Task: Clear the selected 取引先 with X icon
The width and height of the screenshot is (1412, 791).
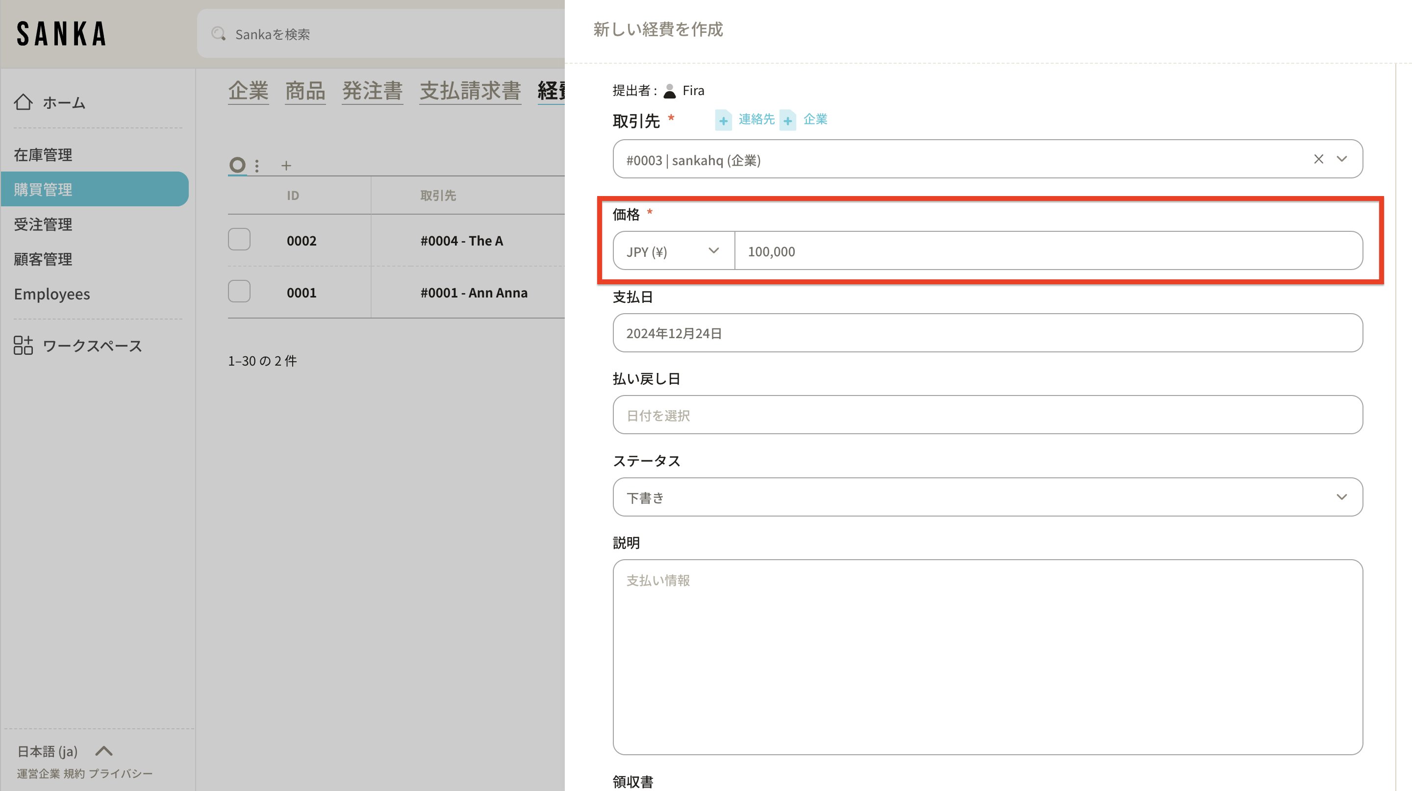Action: click(x=1318, y=159)
